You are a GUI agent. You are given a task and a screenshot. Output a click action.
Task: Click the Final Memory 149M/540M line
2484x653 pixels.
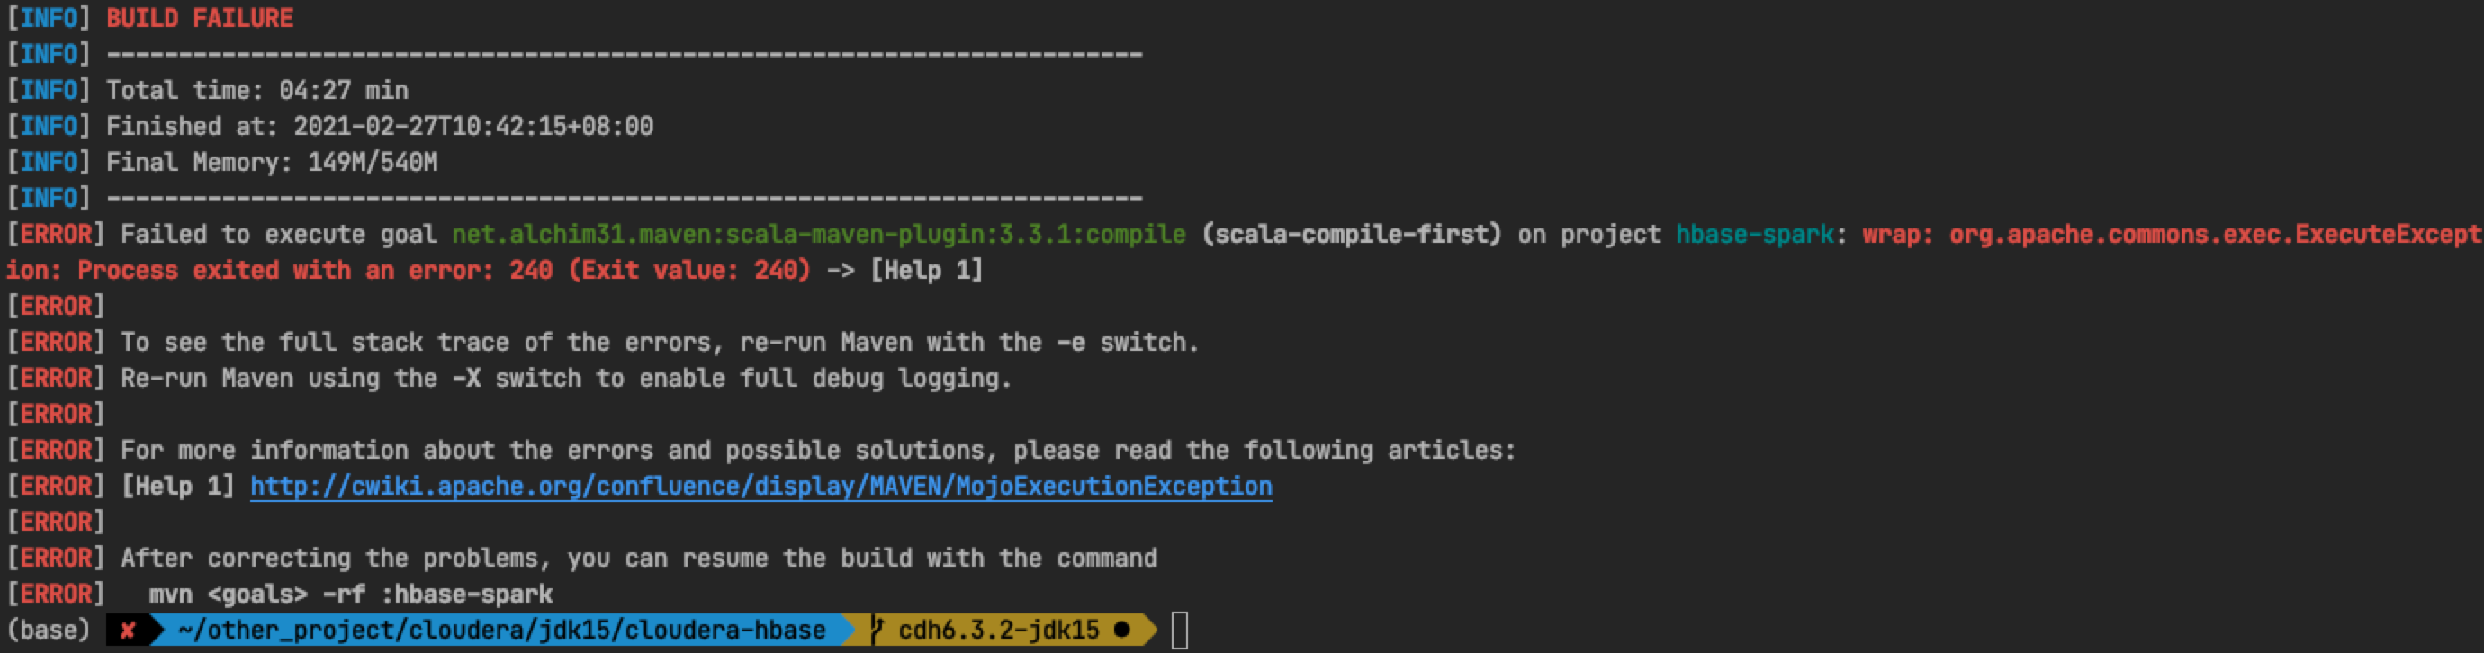(x=271, y=162)
